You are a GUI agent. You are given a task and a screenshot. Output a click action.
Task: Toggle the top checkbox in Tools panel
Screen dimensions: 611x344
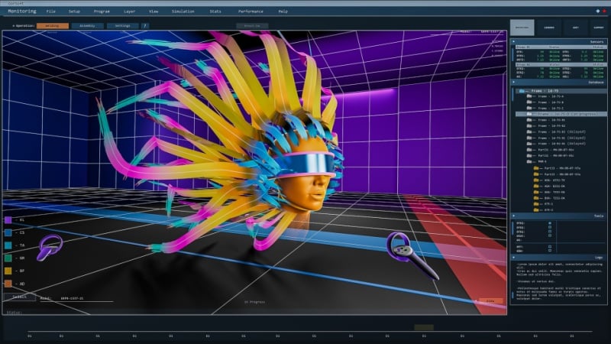(549, 223)
